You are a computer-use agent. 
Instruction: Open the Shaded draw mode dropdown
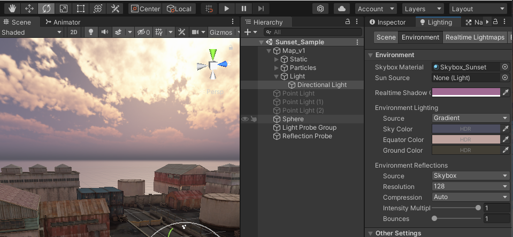[x=32, y=33]
